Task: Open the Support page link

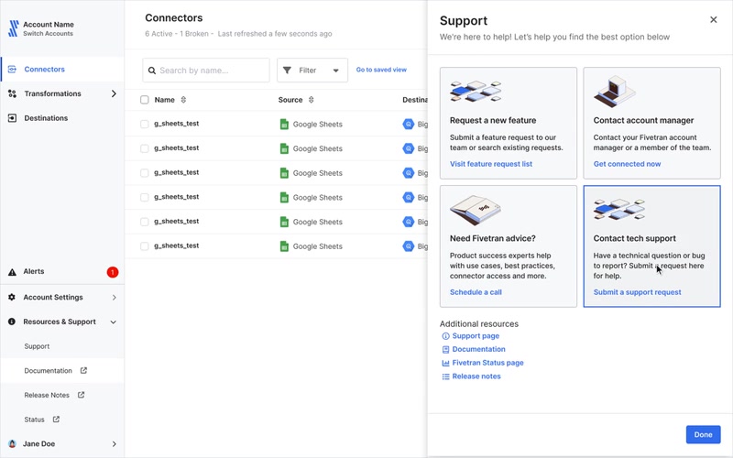Action: click(476, 336)
